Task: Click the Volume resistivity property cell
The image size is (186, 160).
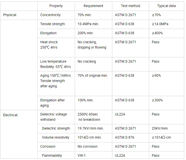Action: pos(56,137)
